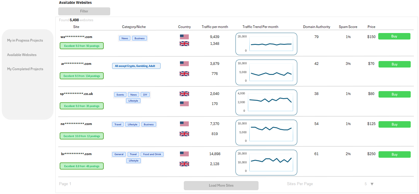This screenshot has height=194, width=419.
Task: View the traffic trend chart for ar*.com
Action: point(266,72)
